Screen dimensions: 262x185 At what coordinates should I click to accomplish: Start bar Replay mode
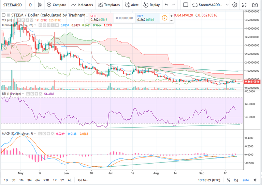point(151,5)
